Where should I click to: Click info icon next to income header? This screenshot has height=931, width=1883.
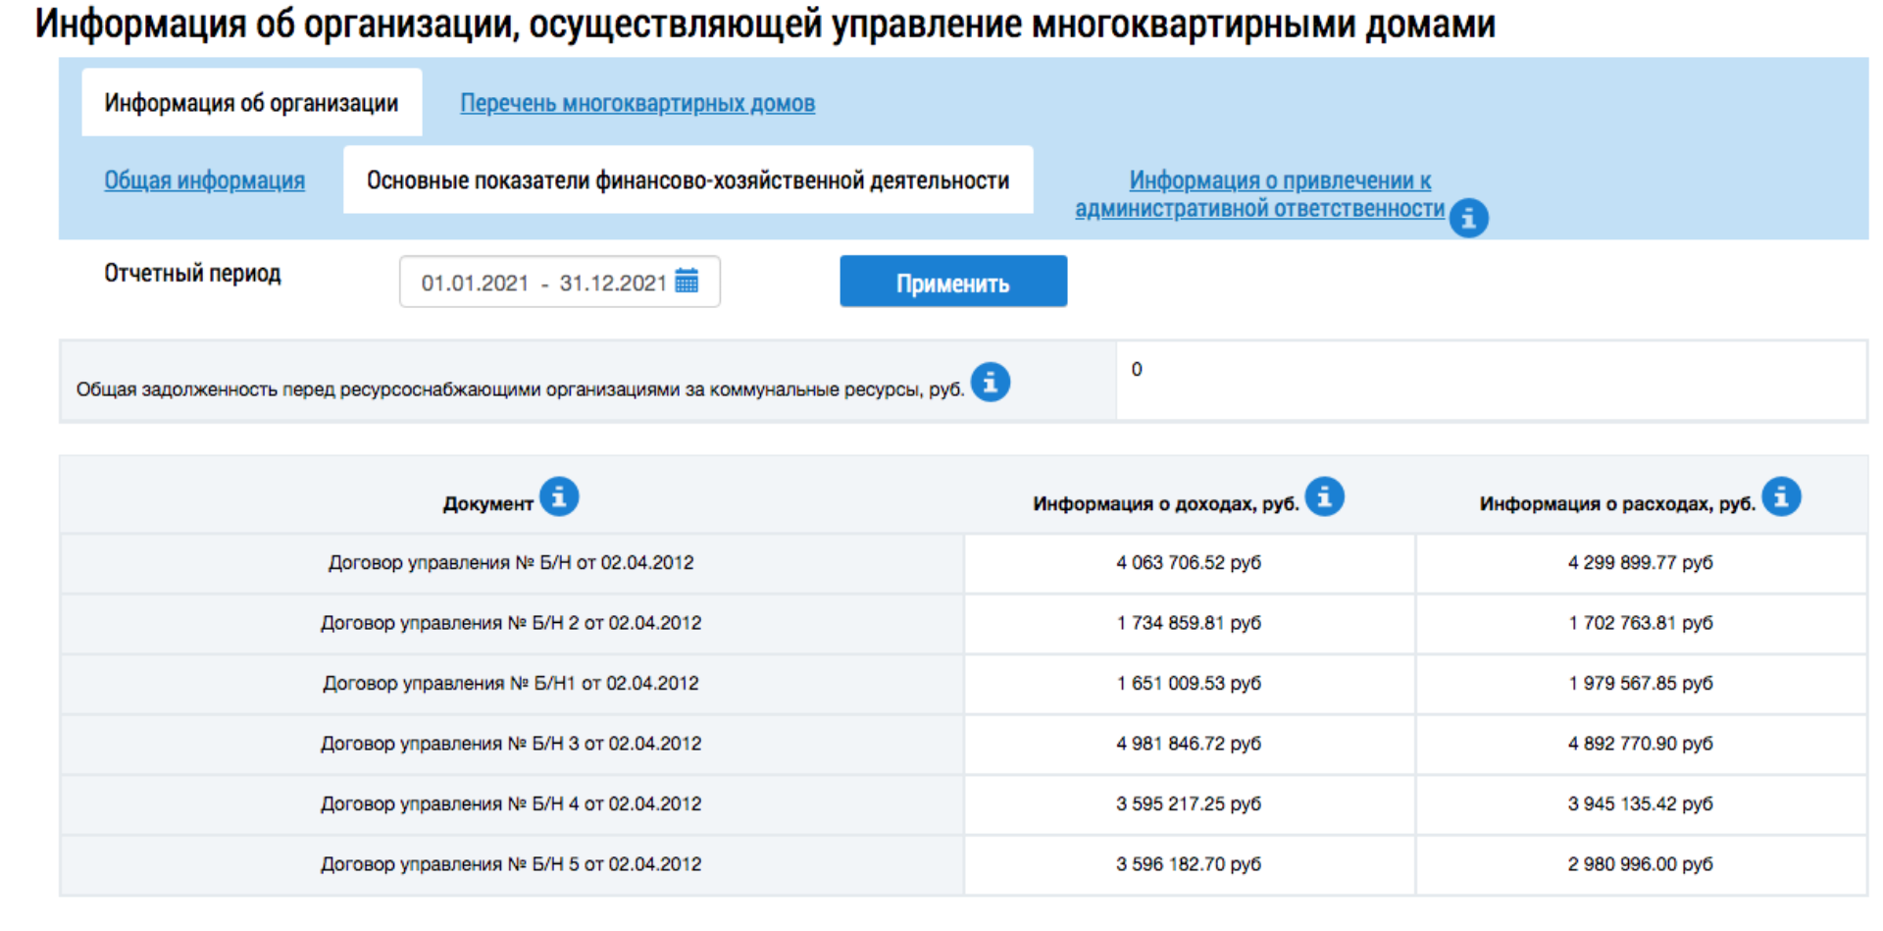(x=1324, y=496)
